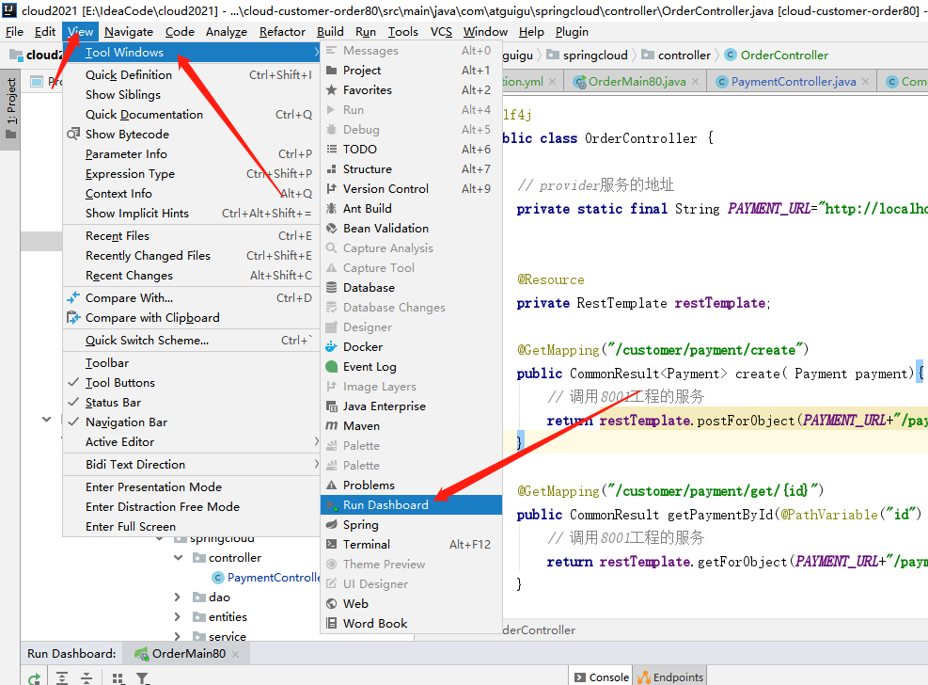Expand the entities folder
The height and width of the screenshot is (685, 928).
[177, 617]
